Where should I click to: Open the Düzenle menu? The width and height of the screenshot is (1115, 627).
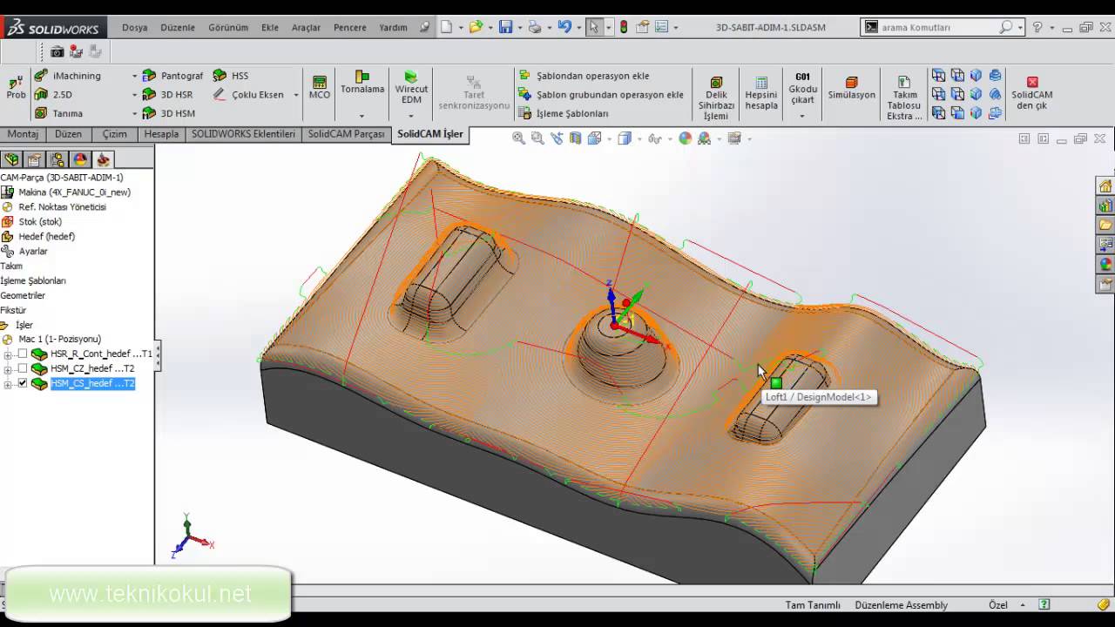click(178, 27)
